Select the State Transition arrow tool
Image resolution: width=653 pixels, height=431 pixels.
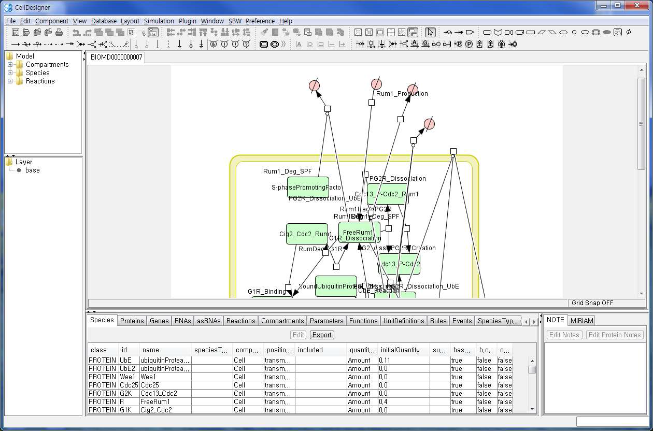16,45
